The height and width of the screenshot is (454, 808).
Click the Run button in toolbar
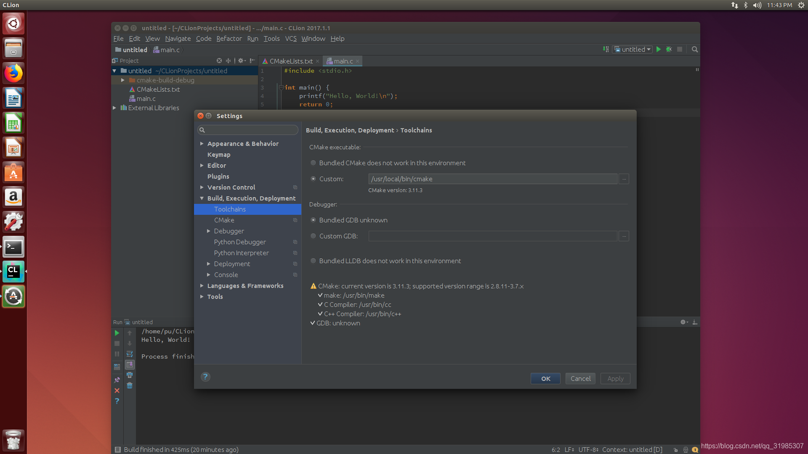tap(659, 49)
